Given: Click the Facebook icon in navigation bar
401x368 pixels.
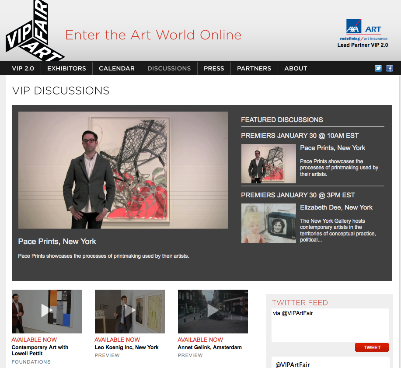Looking at the screenshot, I should point(389,68).
